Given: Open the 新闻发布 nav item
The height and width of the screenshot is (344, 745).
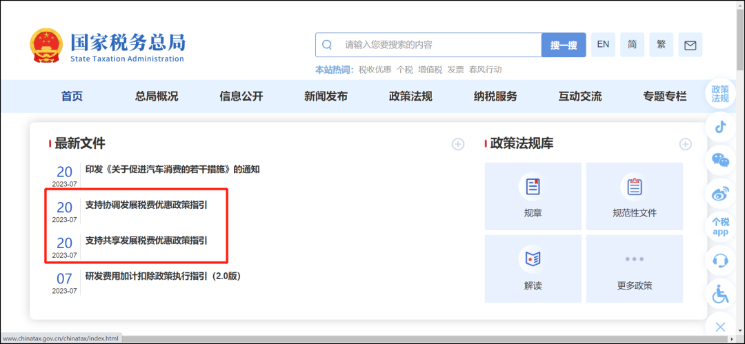Looking at the screenshot, I should click(x=326, y=97).
